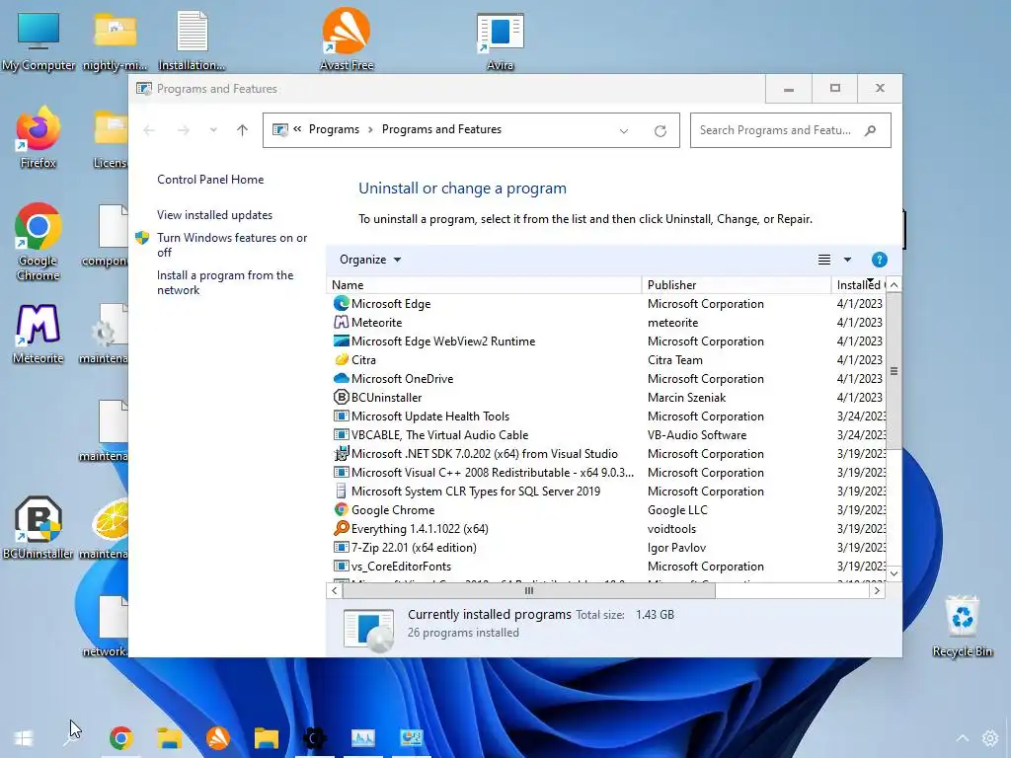Click the vertical scrollbar thumb
This screenshot has width=1011, height=758.
(x=894, y=371)
